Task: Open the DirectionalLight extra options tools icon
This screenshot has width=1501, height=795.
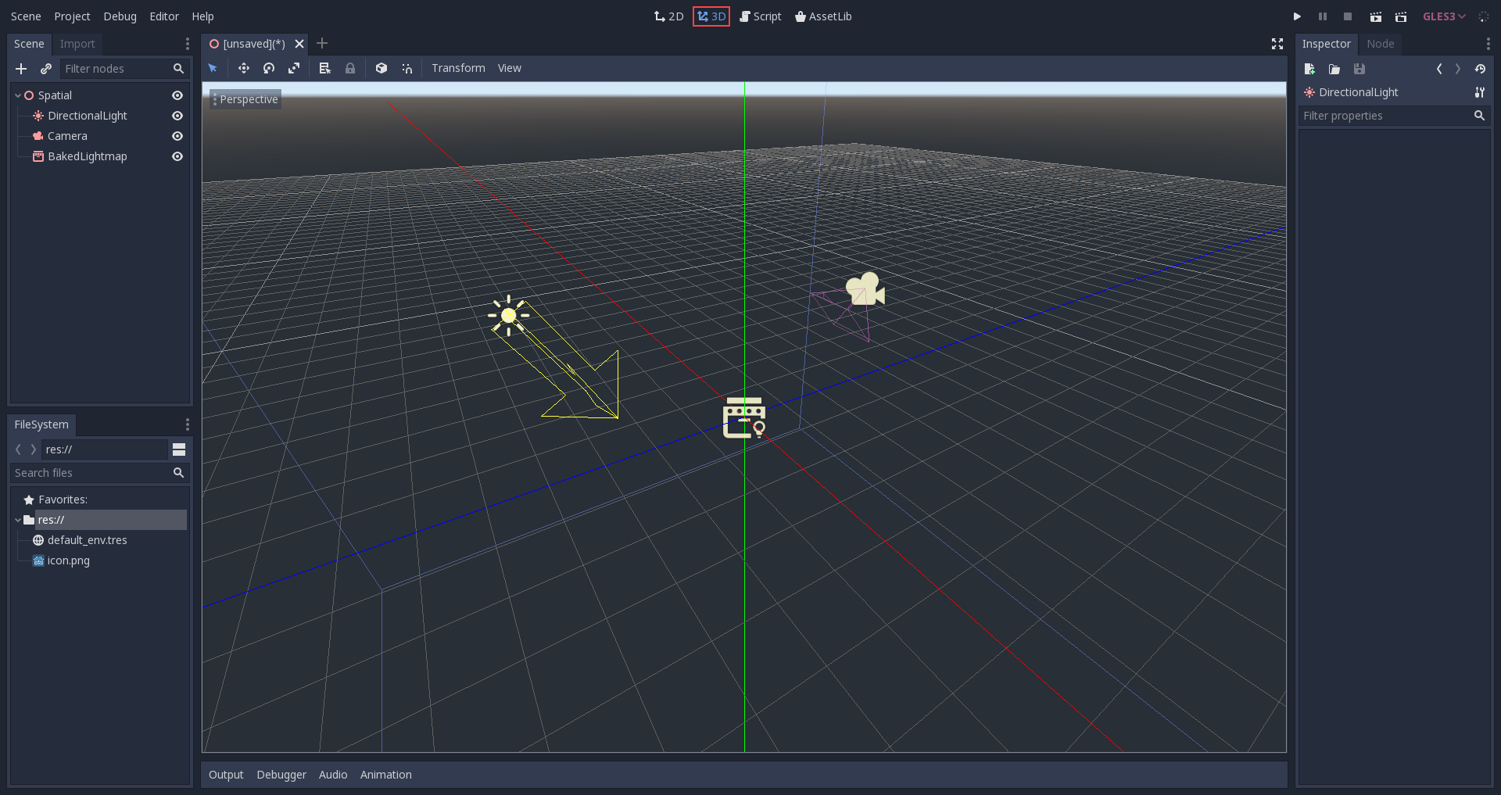Action: pyautogui.click(x=1480, y=92)
